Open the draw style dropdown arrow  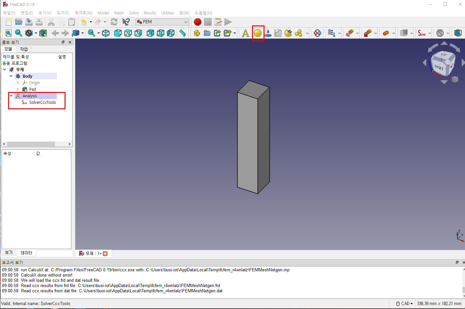tap(36, 33)
